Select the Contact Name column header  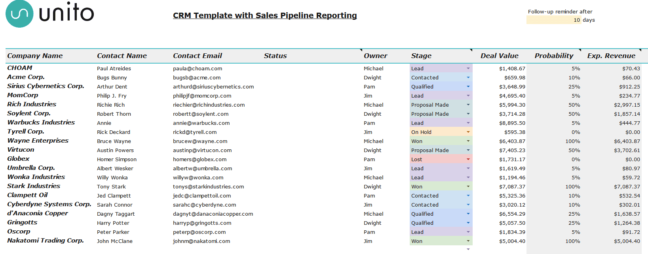[122, 56]
